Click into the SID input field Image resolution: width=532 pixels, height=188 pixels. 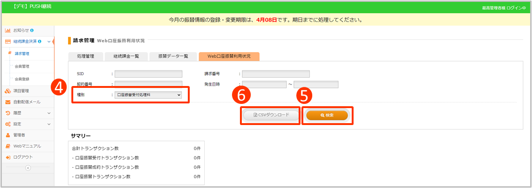(x=148, y=74)
